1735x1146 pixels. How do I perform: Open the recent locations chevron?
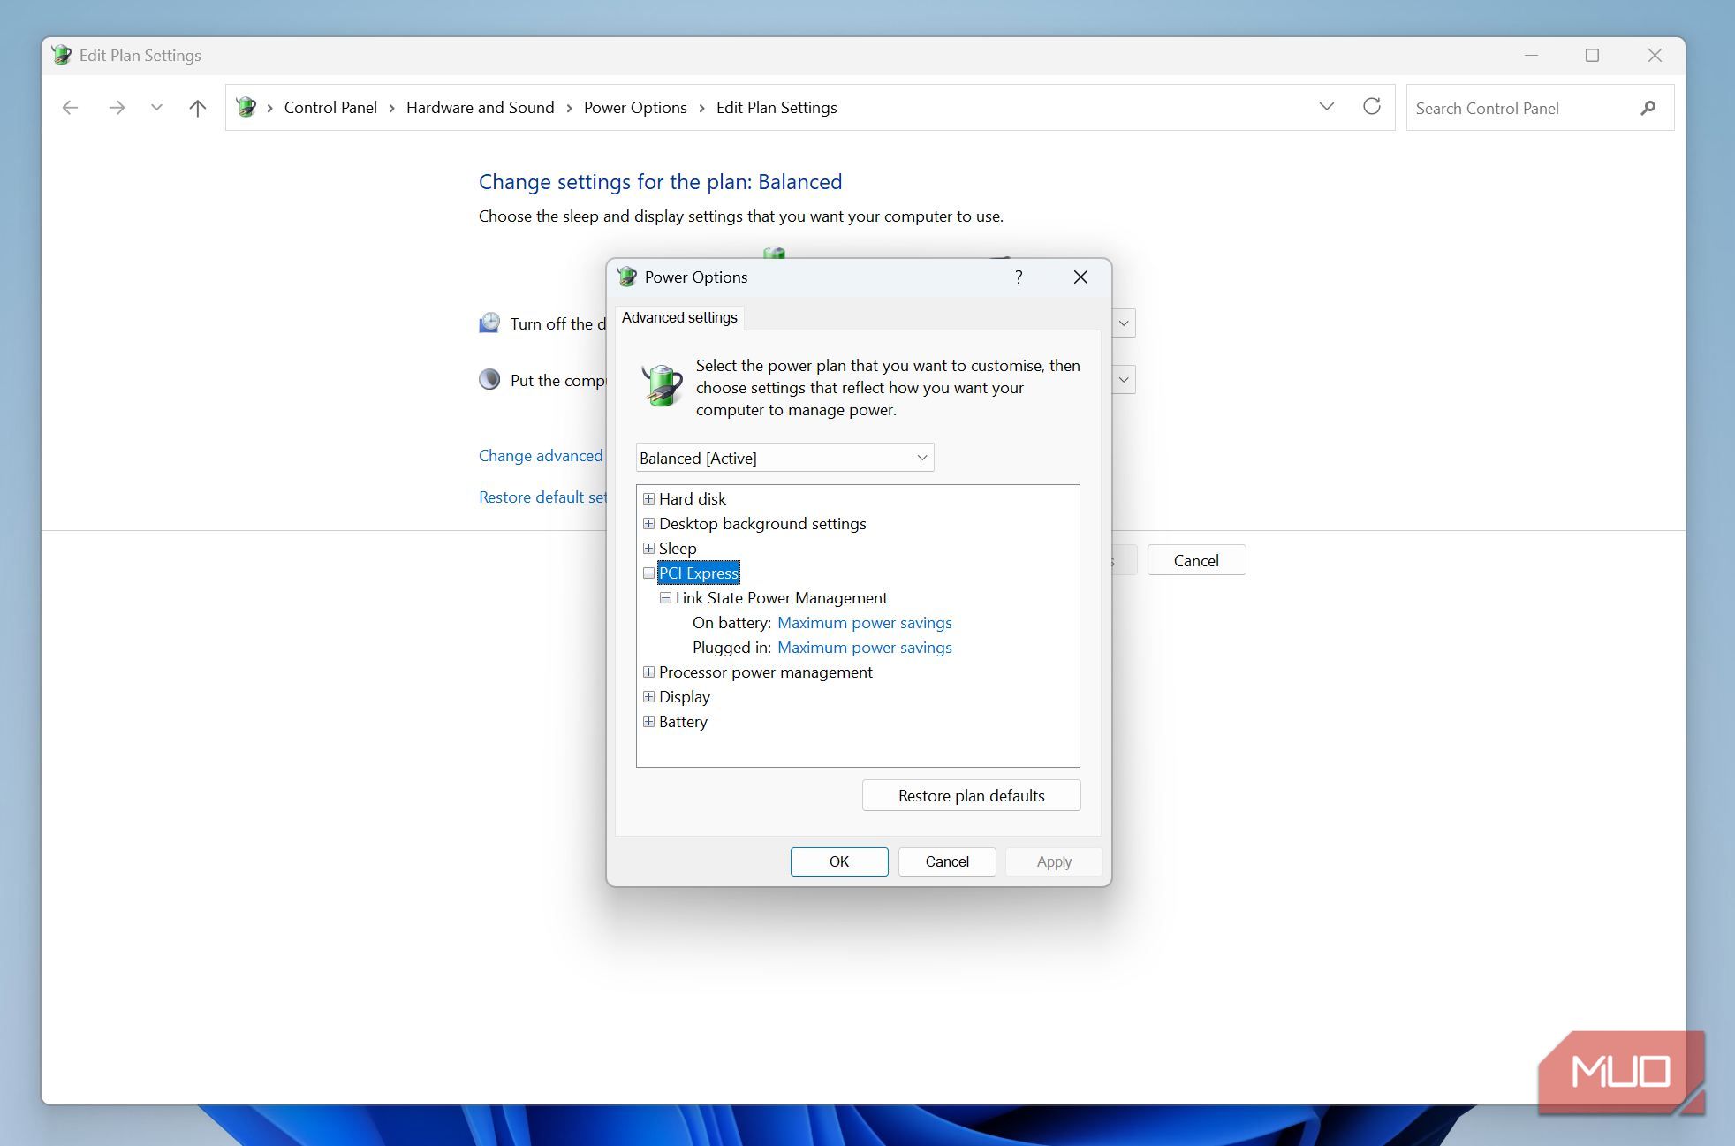(156, 108)
